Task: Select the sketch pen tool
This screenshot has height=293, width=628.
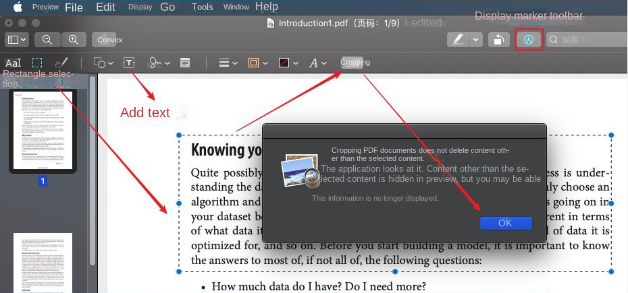Action: click(61, 63)
